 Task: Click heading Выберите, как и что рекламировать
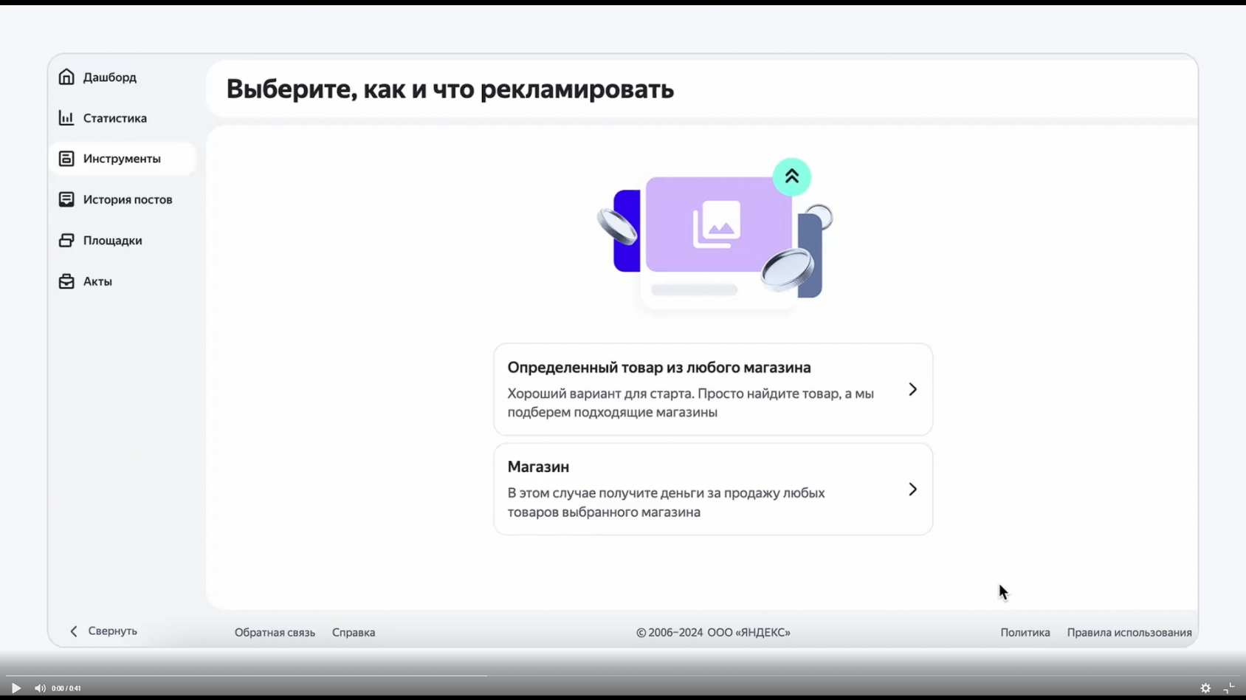pyautogui.click(x=450, y=89)
